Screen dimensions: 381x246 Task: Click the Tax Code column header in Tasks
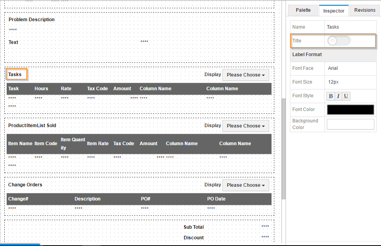coord(97,89)
